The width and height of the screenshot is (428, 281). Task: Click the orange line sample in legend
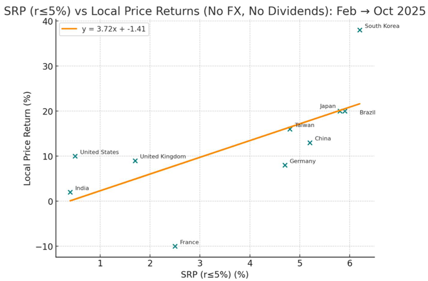click(x=70, y=29)
